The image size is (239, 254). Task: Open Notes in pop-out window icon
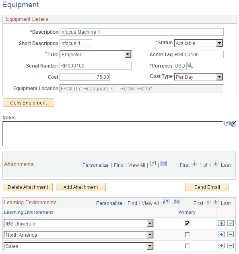tap(227, 124)
